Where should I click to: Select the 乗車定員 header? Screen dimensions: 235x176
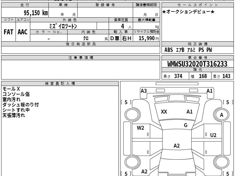[121, 20]
